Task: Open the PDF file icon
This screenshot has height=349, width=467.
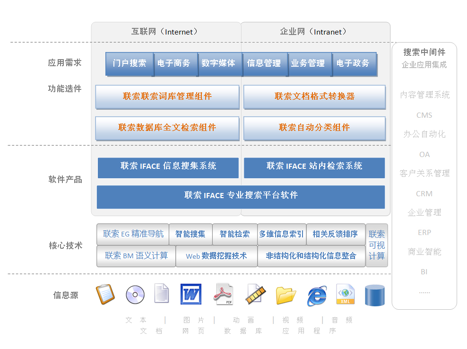Action: tap(224, 294)
